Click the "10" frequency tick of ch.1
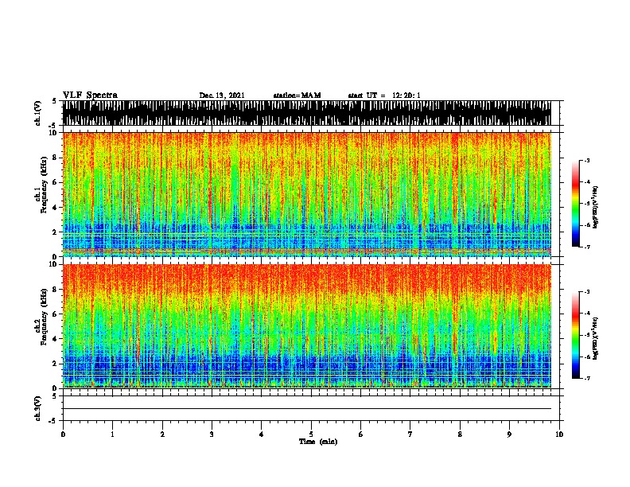Image resolution: width=630 pixels, height=487 pixels. tap(54, 133)
